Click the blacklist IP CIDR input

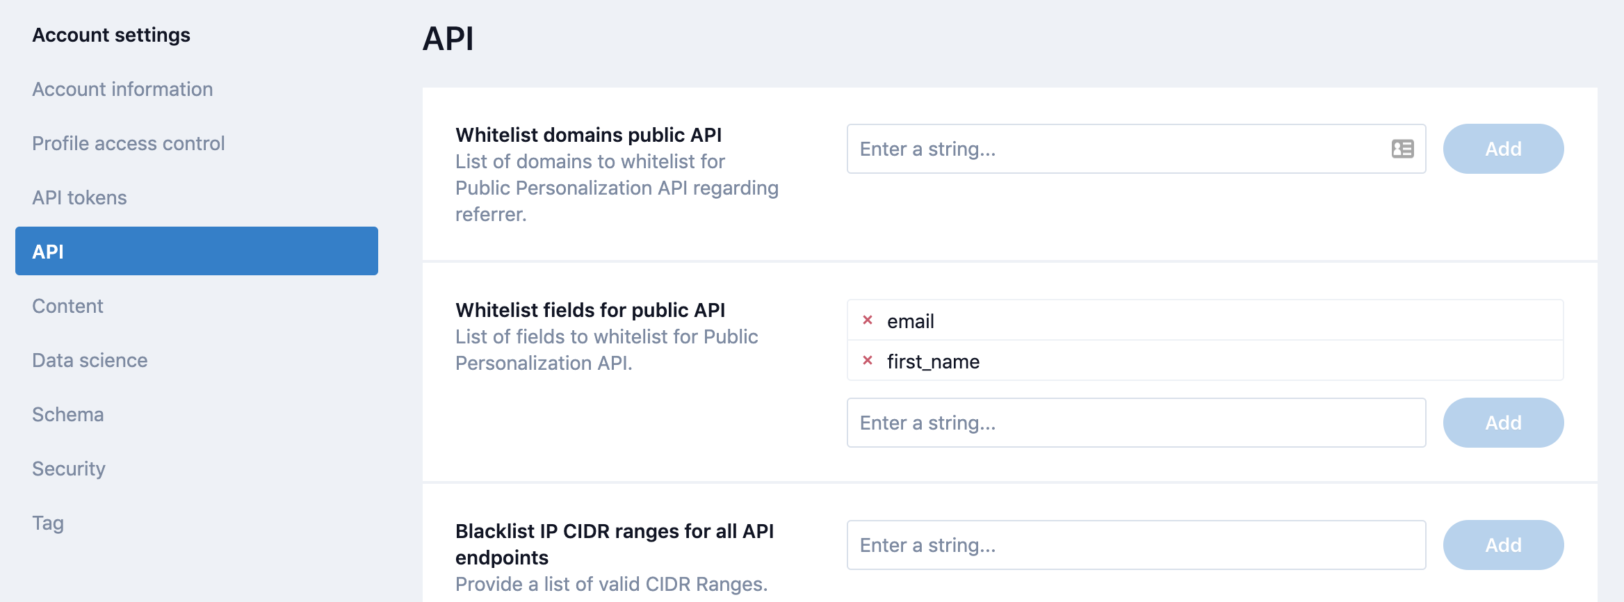1136,545
